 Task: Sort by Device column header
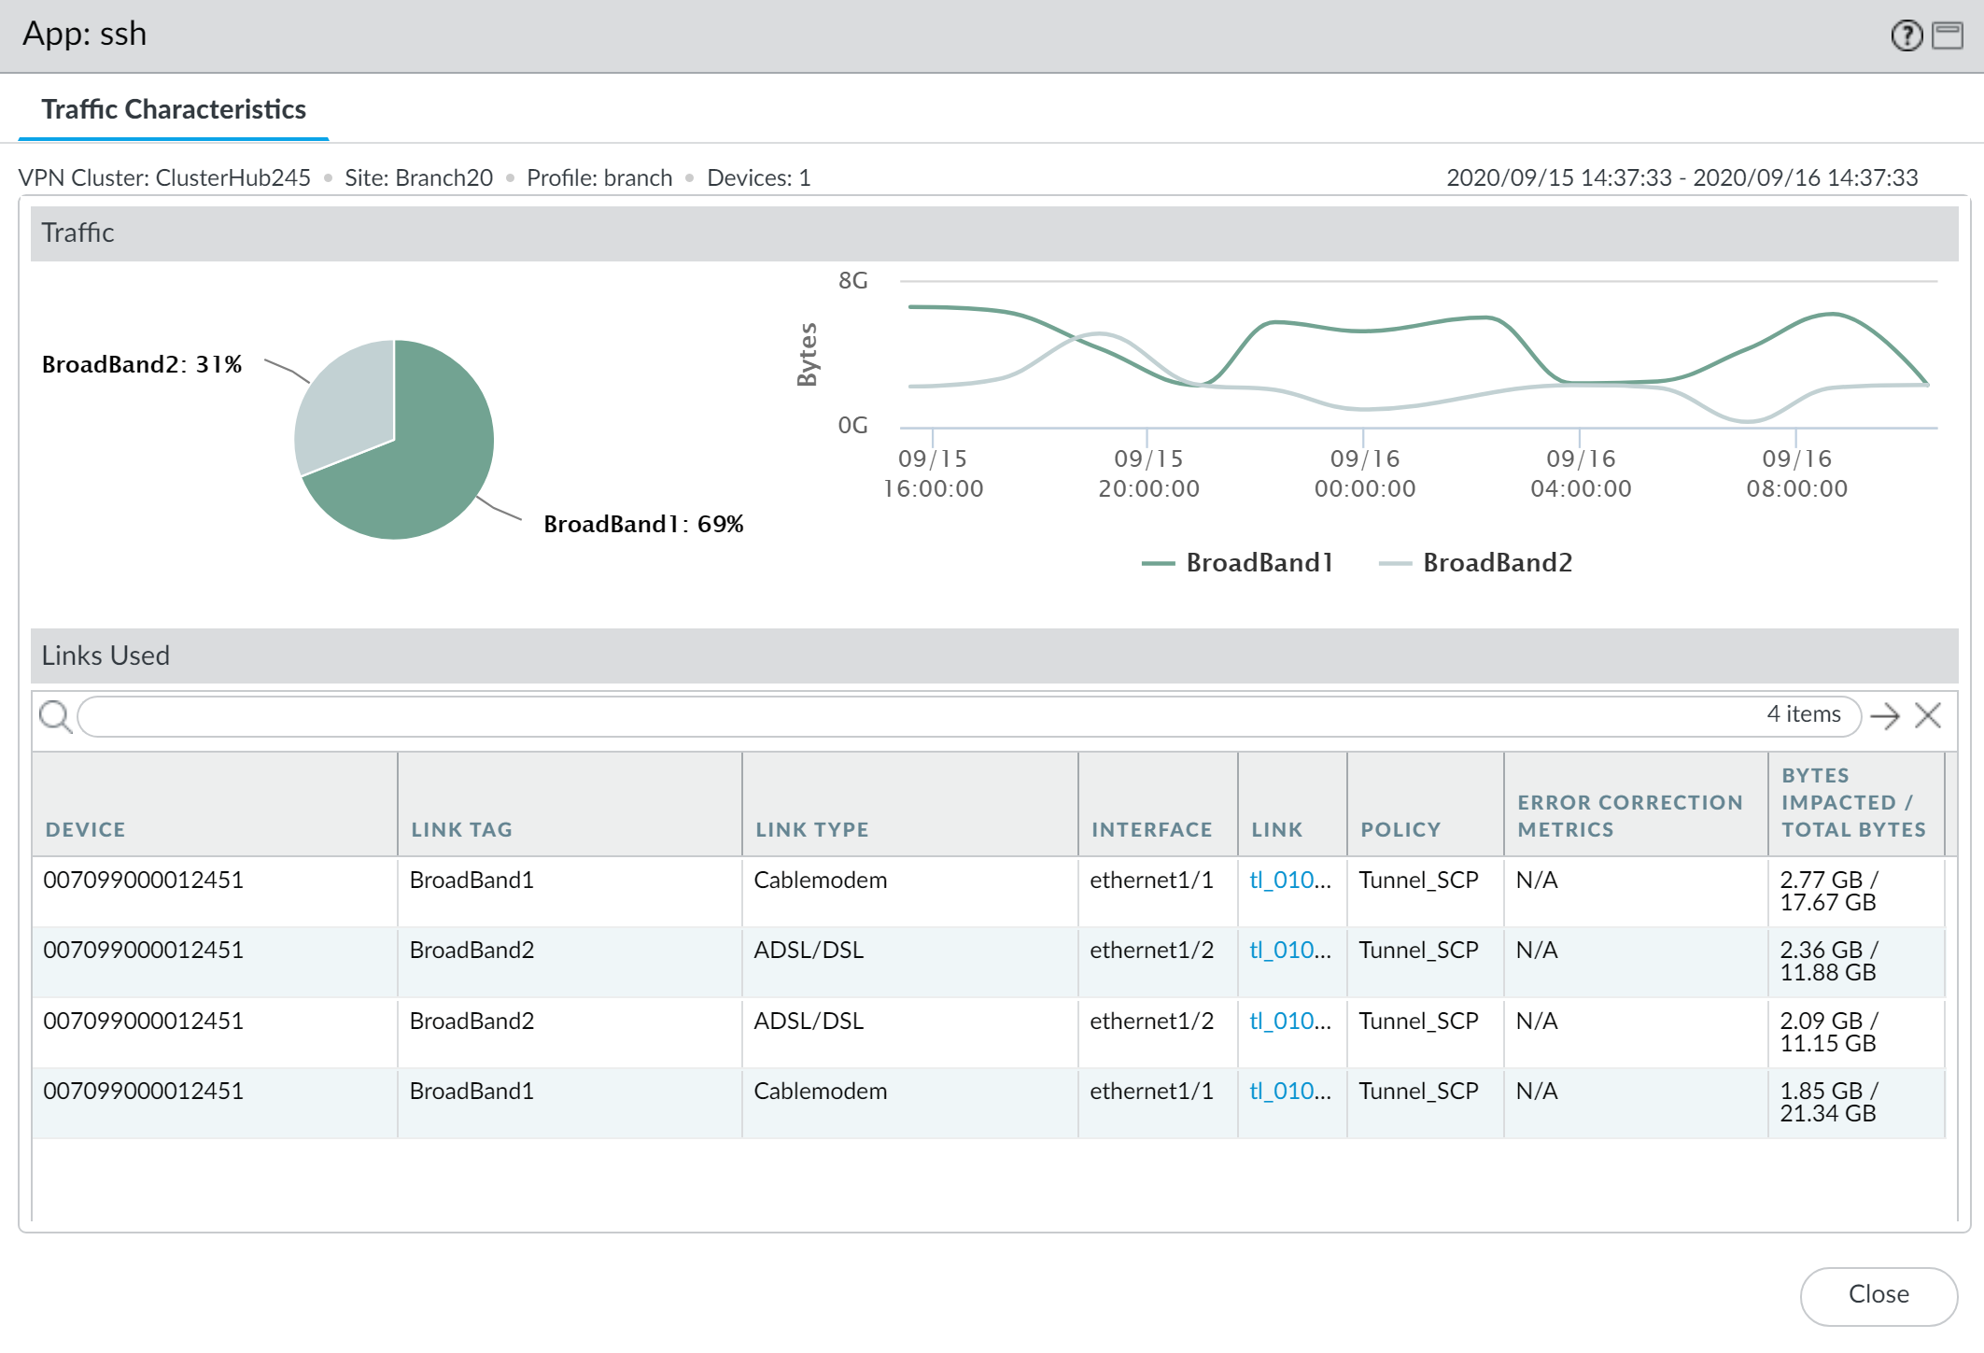(x=85, y=829)
